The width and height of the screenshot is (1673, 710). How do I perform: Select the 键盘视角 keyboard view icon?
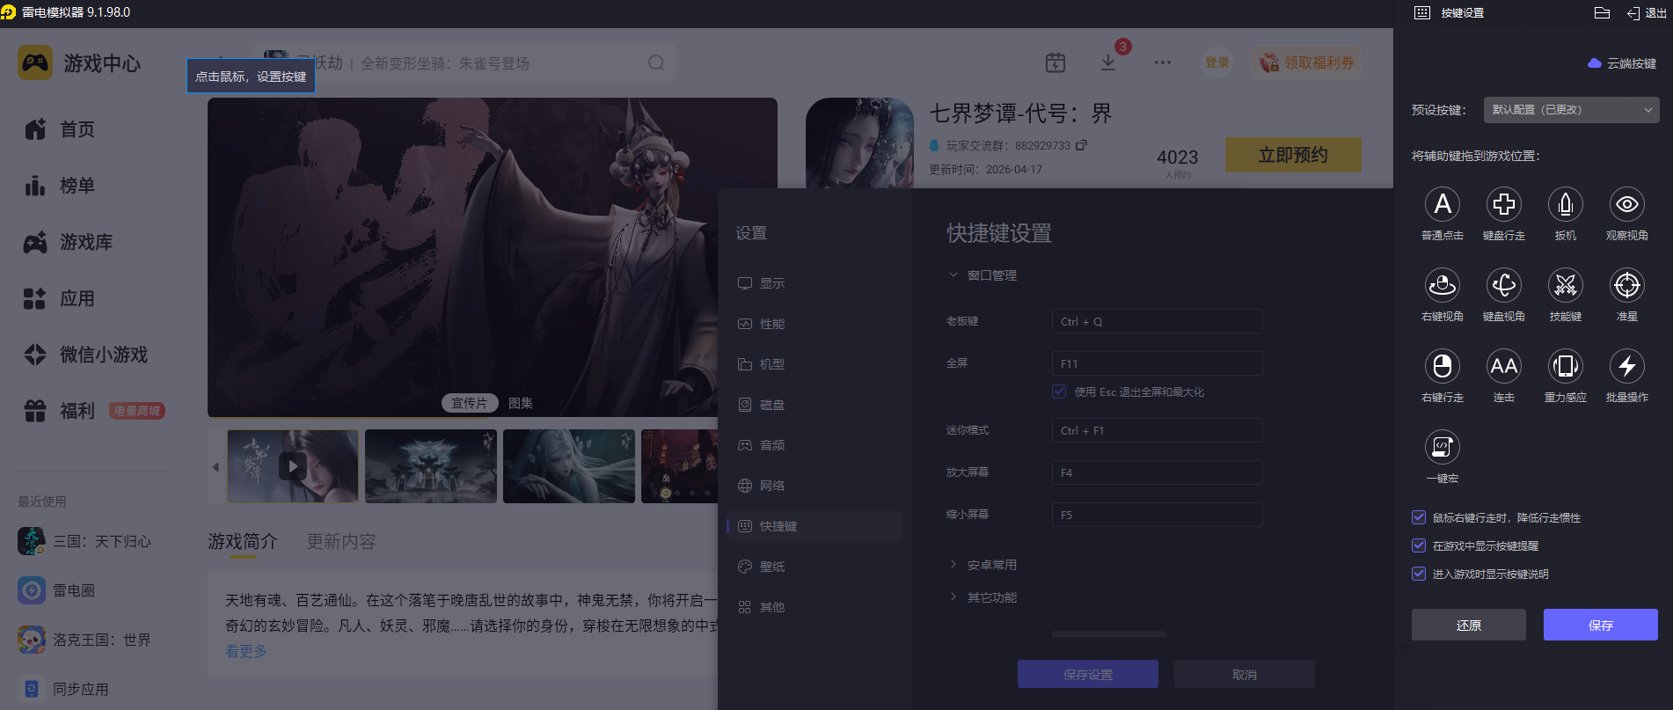coord(1504,285)
